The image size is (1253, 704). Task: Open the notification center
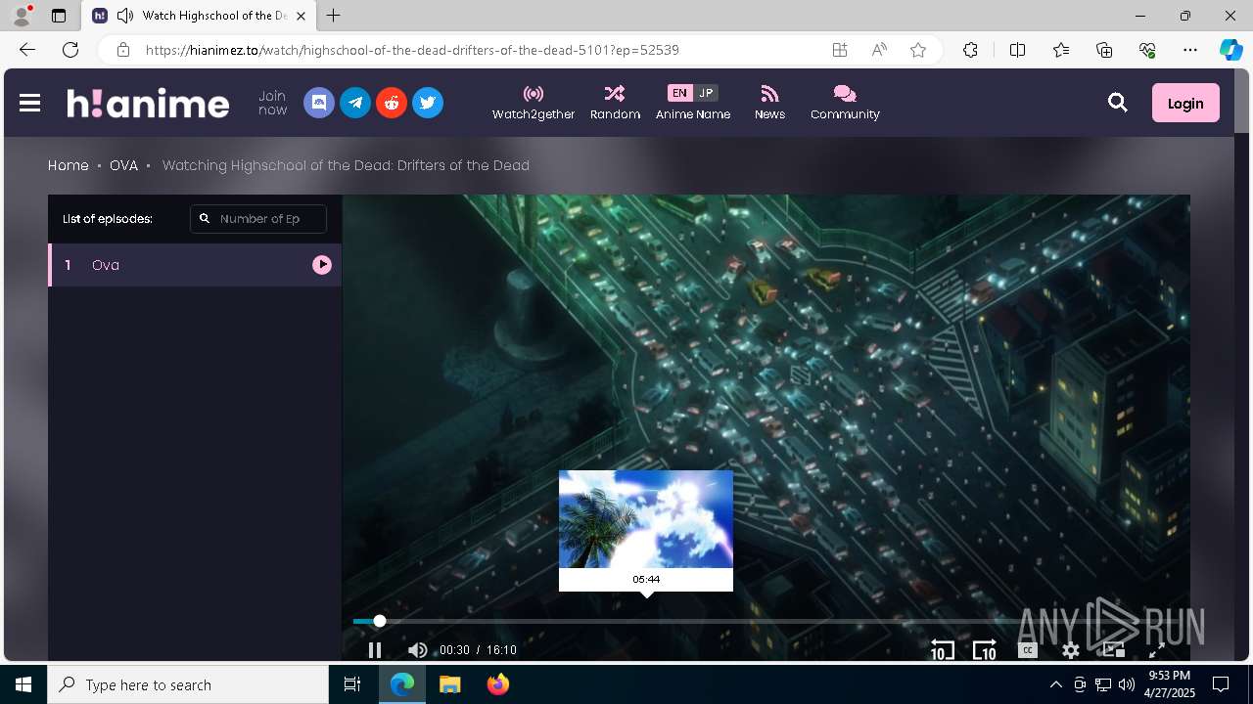tap(1221, 684)
